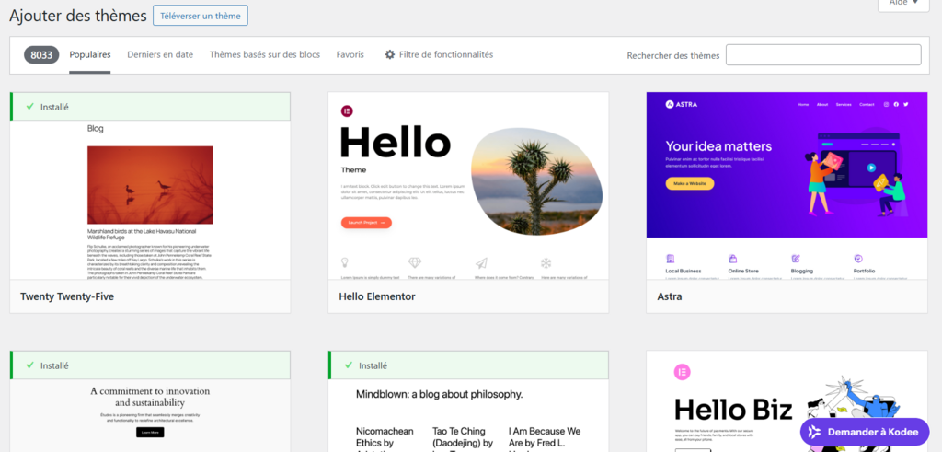The image size is (942, 452).
Task: Click the pink Elementor logo on Hello Biz
Action: (x=682, y=372)
